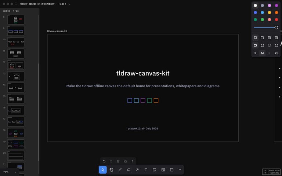Select the Rectangle shape tool
282x176 pixels.
pyautogui.click(x=172, y=170)
